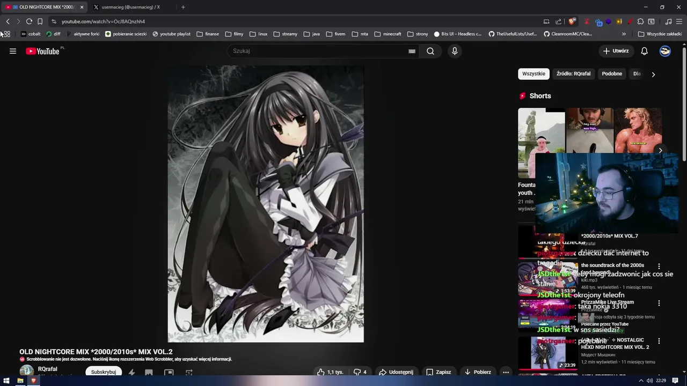Open the yellow star extension icon
Viewport: 687px width, 386px height.
point(619,21)
